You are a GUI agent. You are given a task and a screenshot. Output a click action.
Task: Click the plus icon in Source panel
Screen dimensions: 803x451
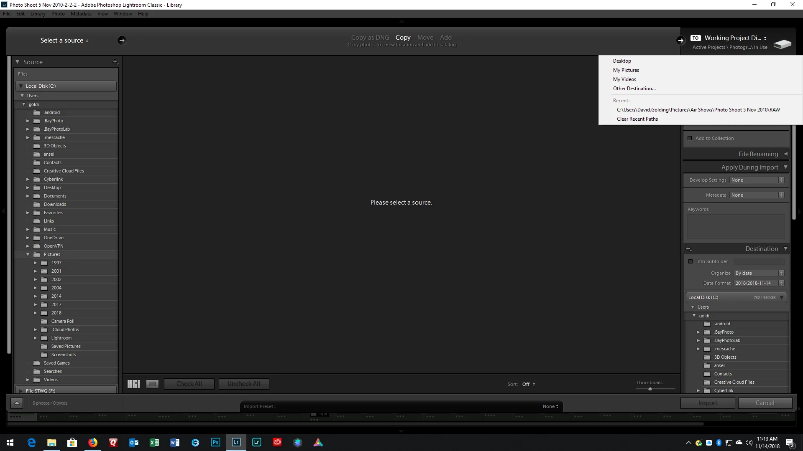(x=115, y=62)
